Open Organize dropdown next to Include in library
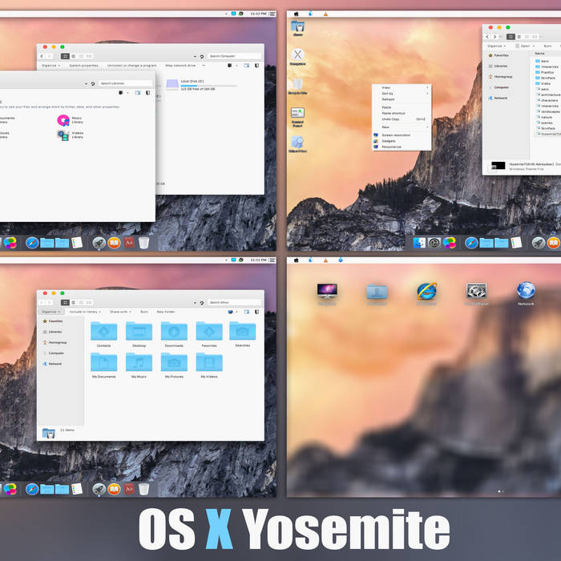Image resolution: width=561 pixels, height=561 pixels. 50,312
